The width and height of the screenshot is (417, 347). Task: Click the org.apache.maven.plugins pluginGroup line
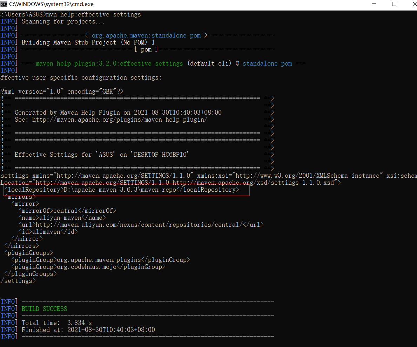pyautogui.click(x=101, y=260)
